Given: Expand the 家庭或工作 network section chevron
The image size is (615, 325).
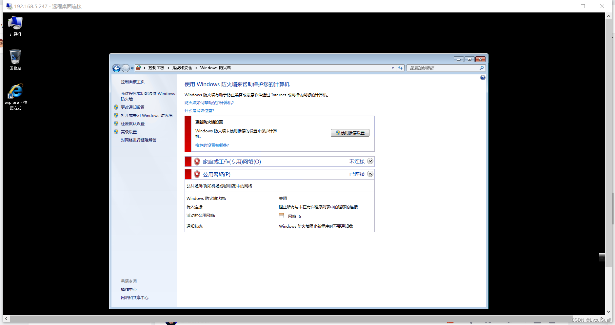Looking at the screenshot, I should click(370, 161).
